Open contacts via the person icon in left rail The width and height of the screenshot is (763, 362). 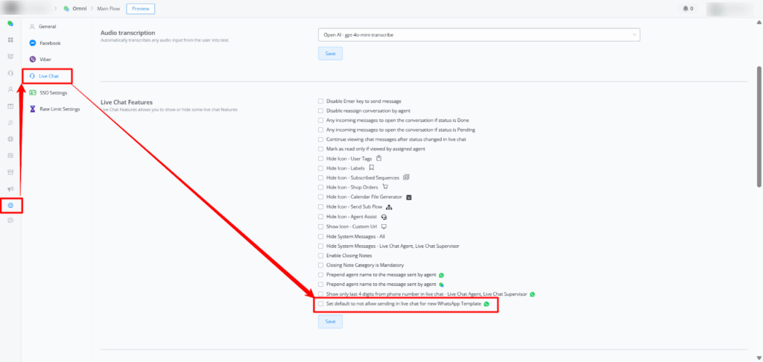coord(10,89)
